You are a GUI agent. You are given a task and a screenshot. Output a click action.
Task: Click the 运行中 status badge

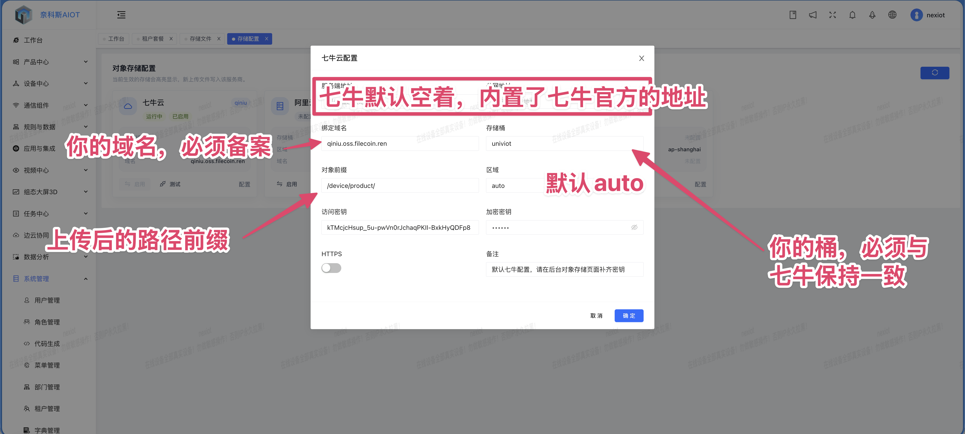pos(154,116)
